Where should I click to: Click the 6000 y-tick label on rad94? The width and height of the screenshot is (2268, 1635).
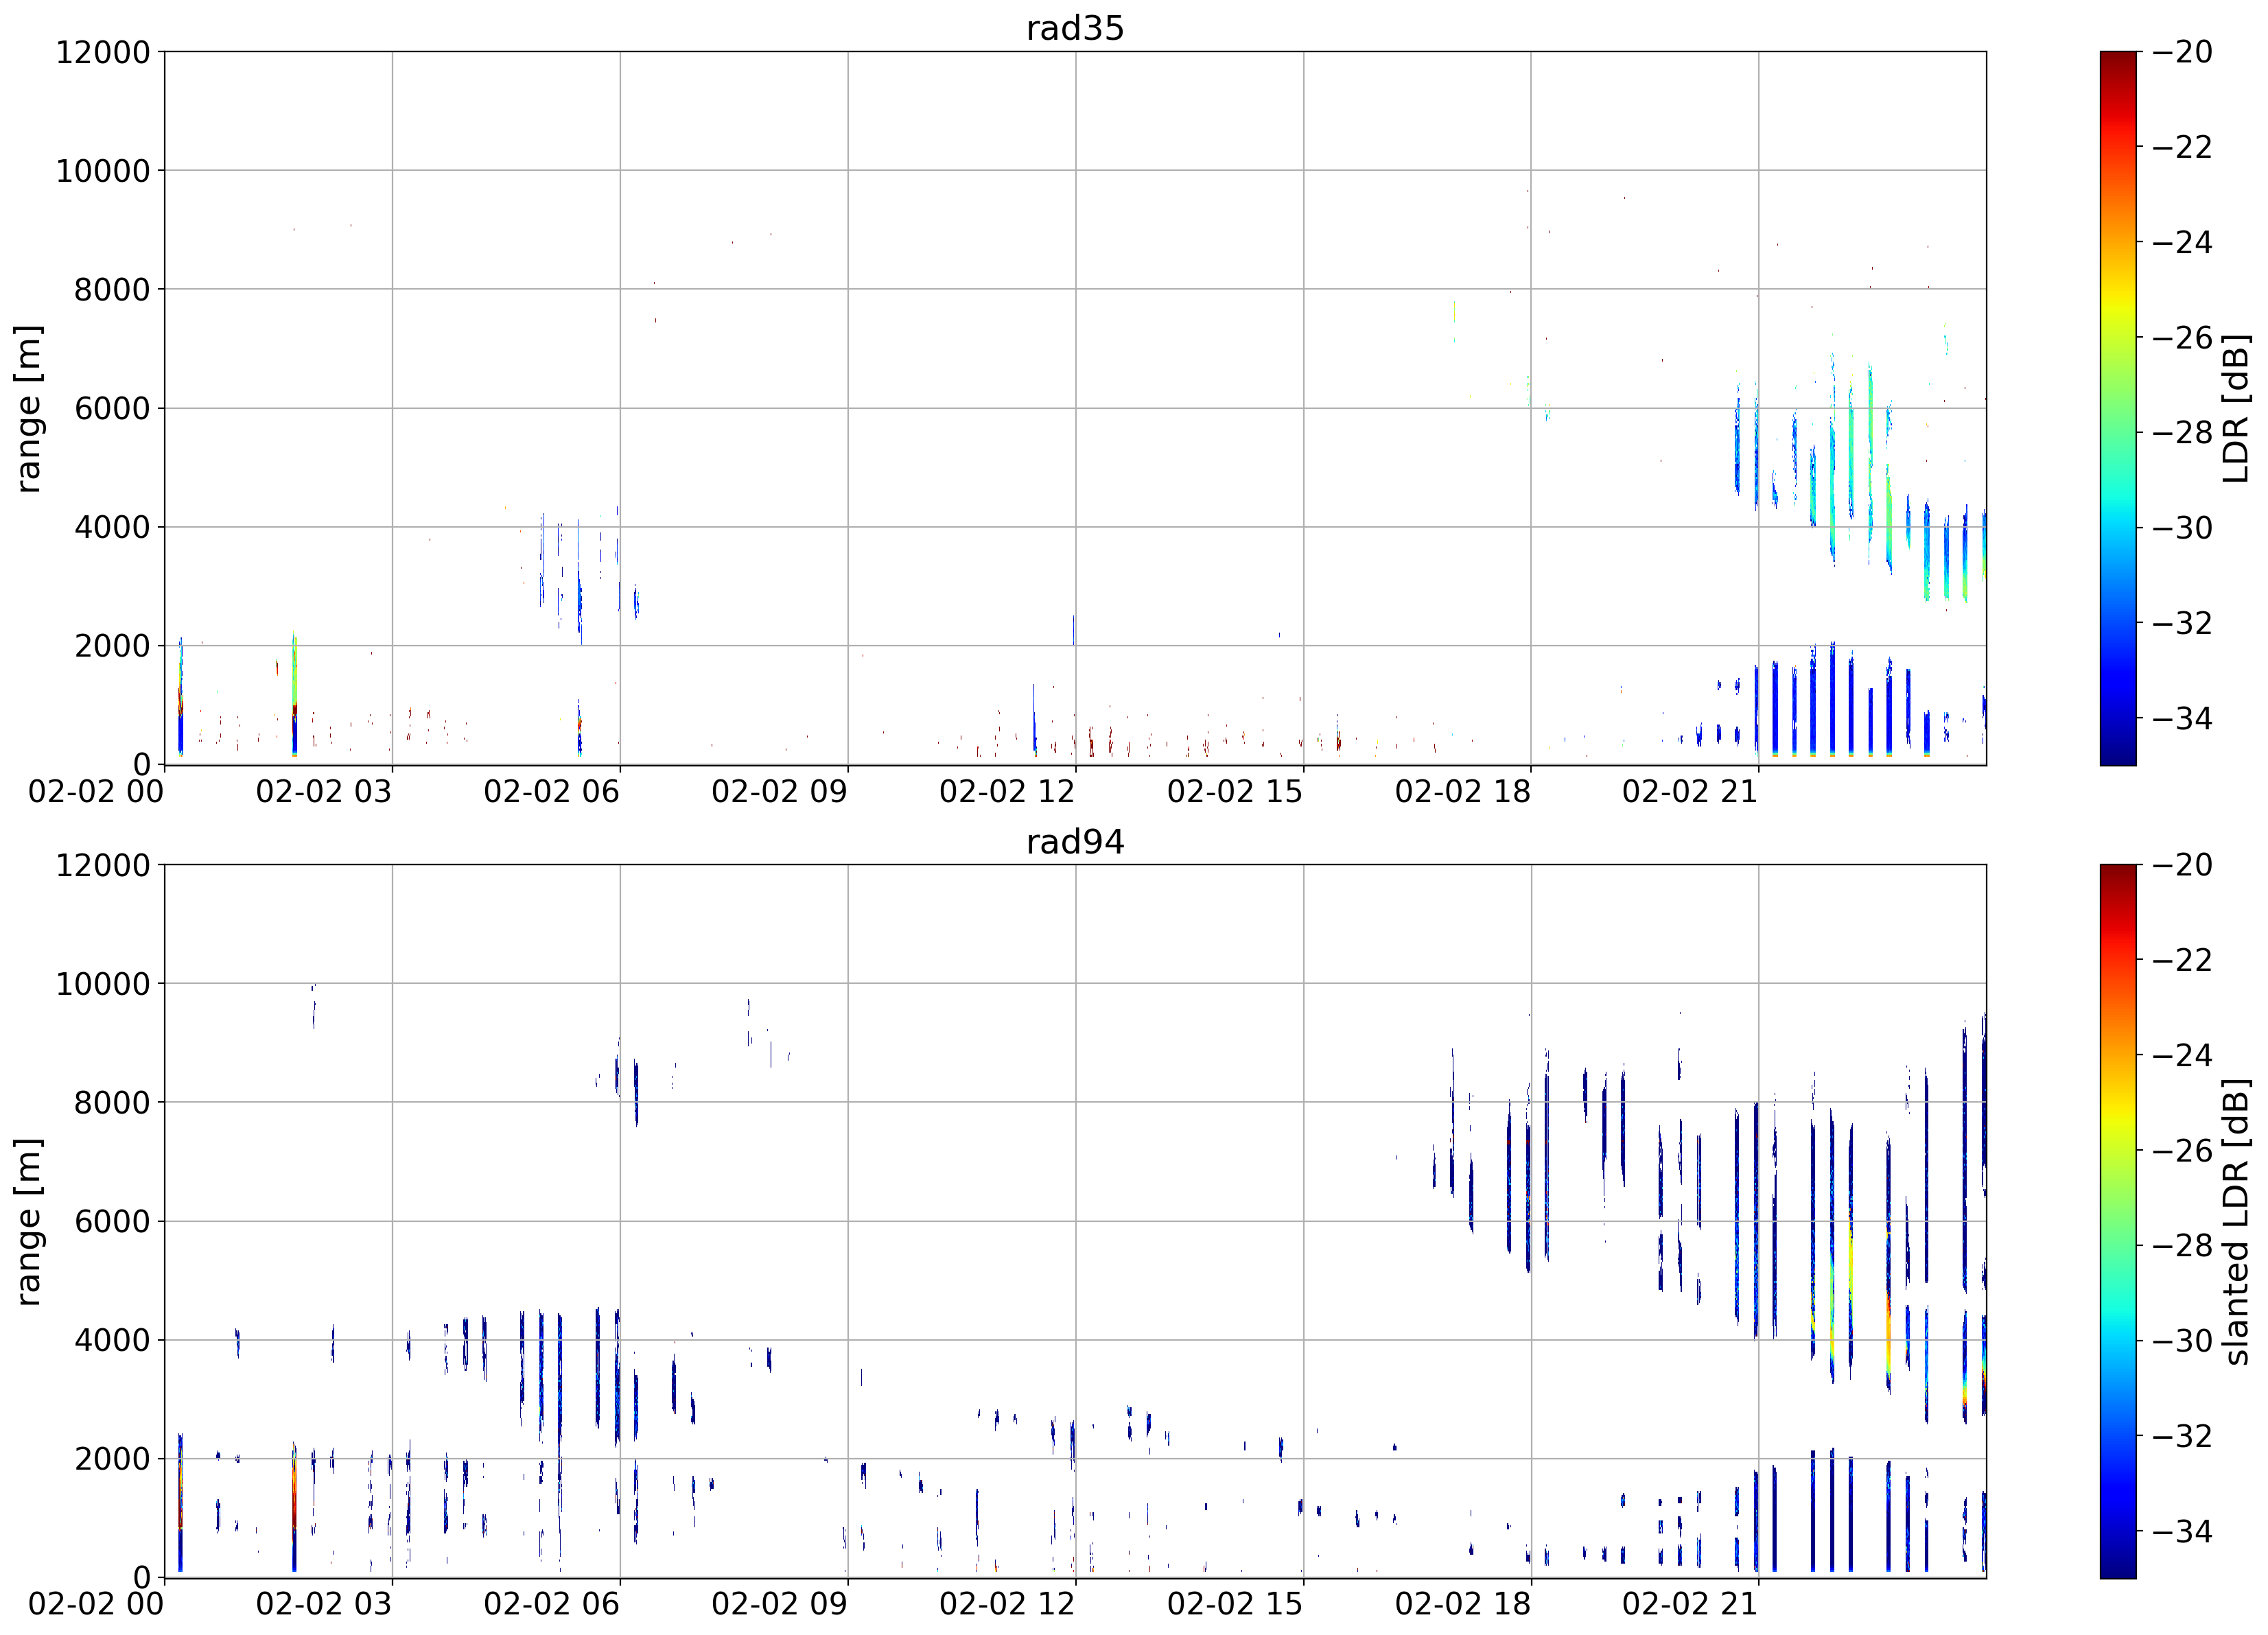point(113,1222)
